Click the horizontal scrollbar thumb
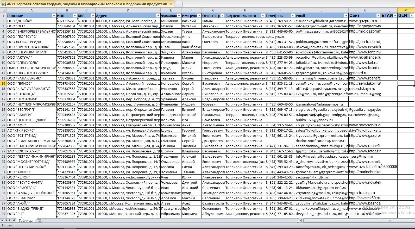This screenshot has width=415, height=229. coord(359,220)
